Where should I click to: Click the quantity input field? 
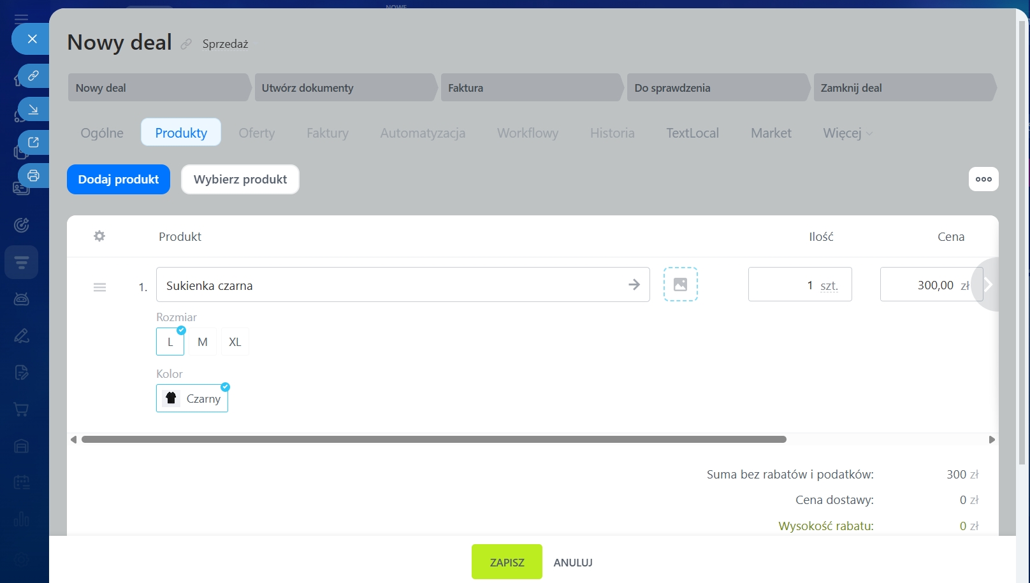coord(781,285)
